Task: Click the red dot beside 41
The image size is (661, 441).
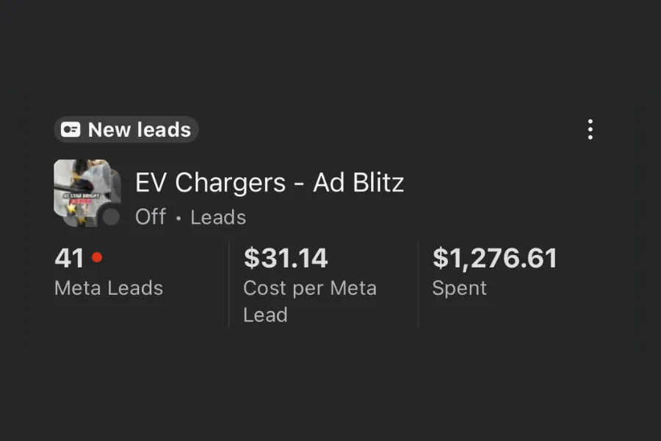Action: point(97,257)
